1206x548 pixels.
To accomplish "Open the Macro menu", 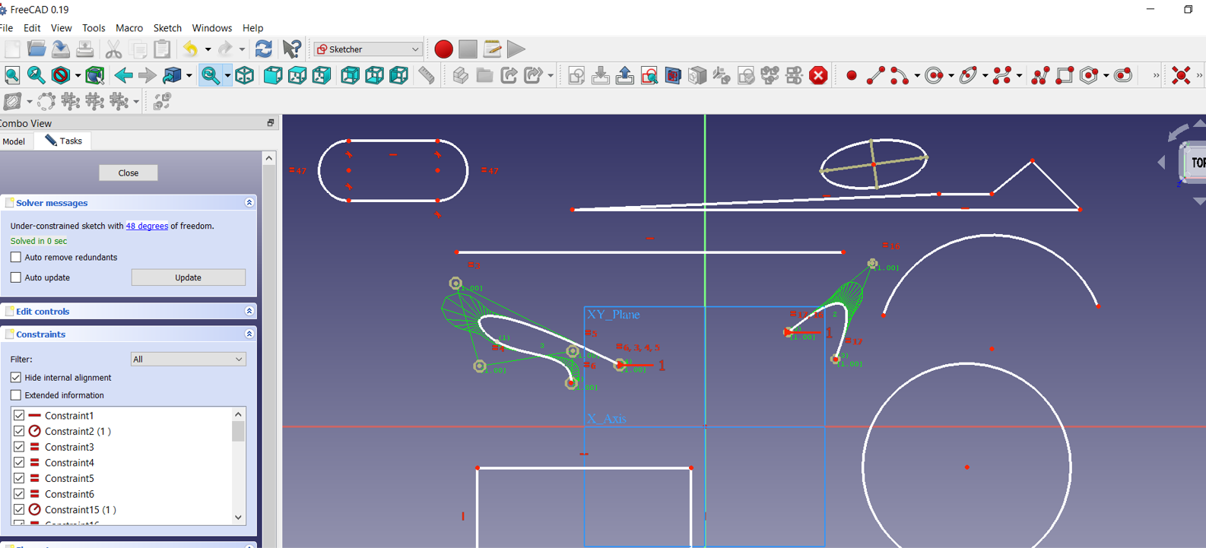I will (129, 28).
